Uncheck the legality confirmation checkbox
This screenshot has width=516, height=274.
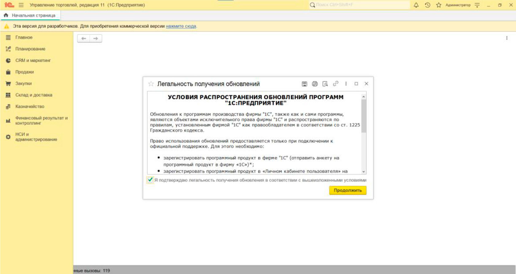pyautogui.click(x=150, y=180)
